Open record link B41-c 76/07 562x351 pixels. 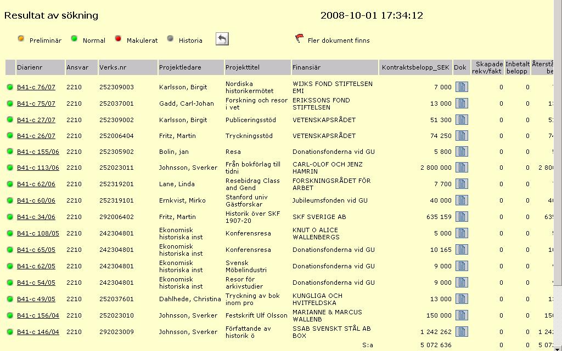tap(36, 87)
